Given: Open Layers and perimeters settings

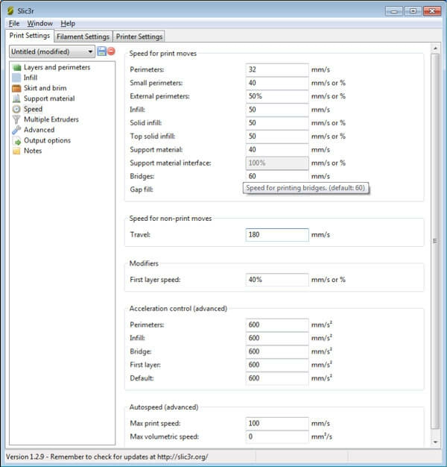Looking at the screenshot, I should 57,67.
